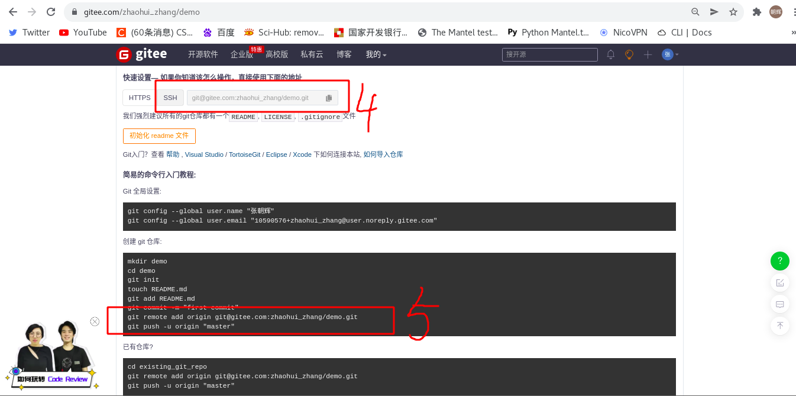The width and height of the screenshot is (796, 396).
Task: Open the Code Review promo image
Action: point(53,355)
